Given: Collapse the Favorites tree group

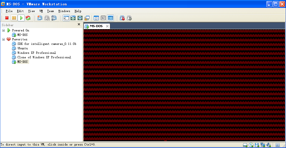Looking at the screenshot, I should [x=3, y=39].
